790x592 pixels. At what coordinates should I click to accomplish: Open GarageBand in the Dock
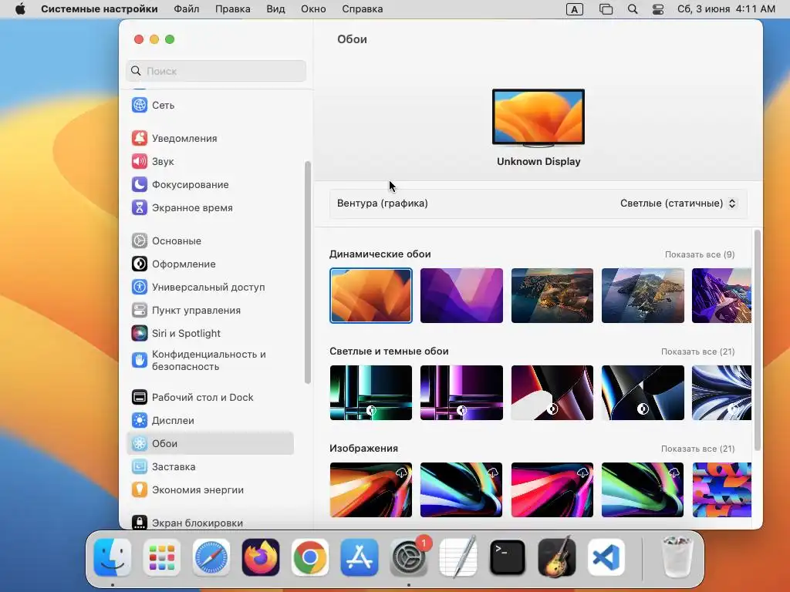pyautogui.click(x=557, y=557)
